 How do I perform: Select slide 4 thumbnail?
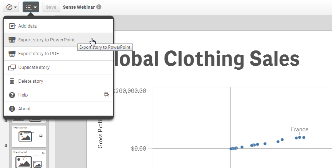29,159
